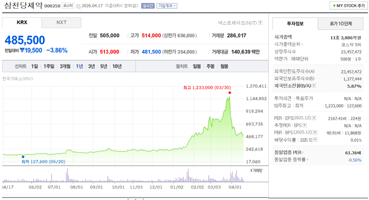Show the 3개월 line chart

(x=65, y=66)
